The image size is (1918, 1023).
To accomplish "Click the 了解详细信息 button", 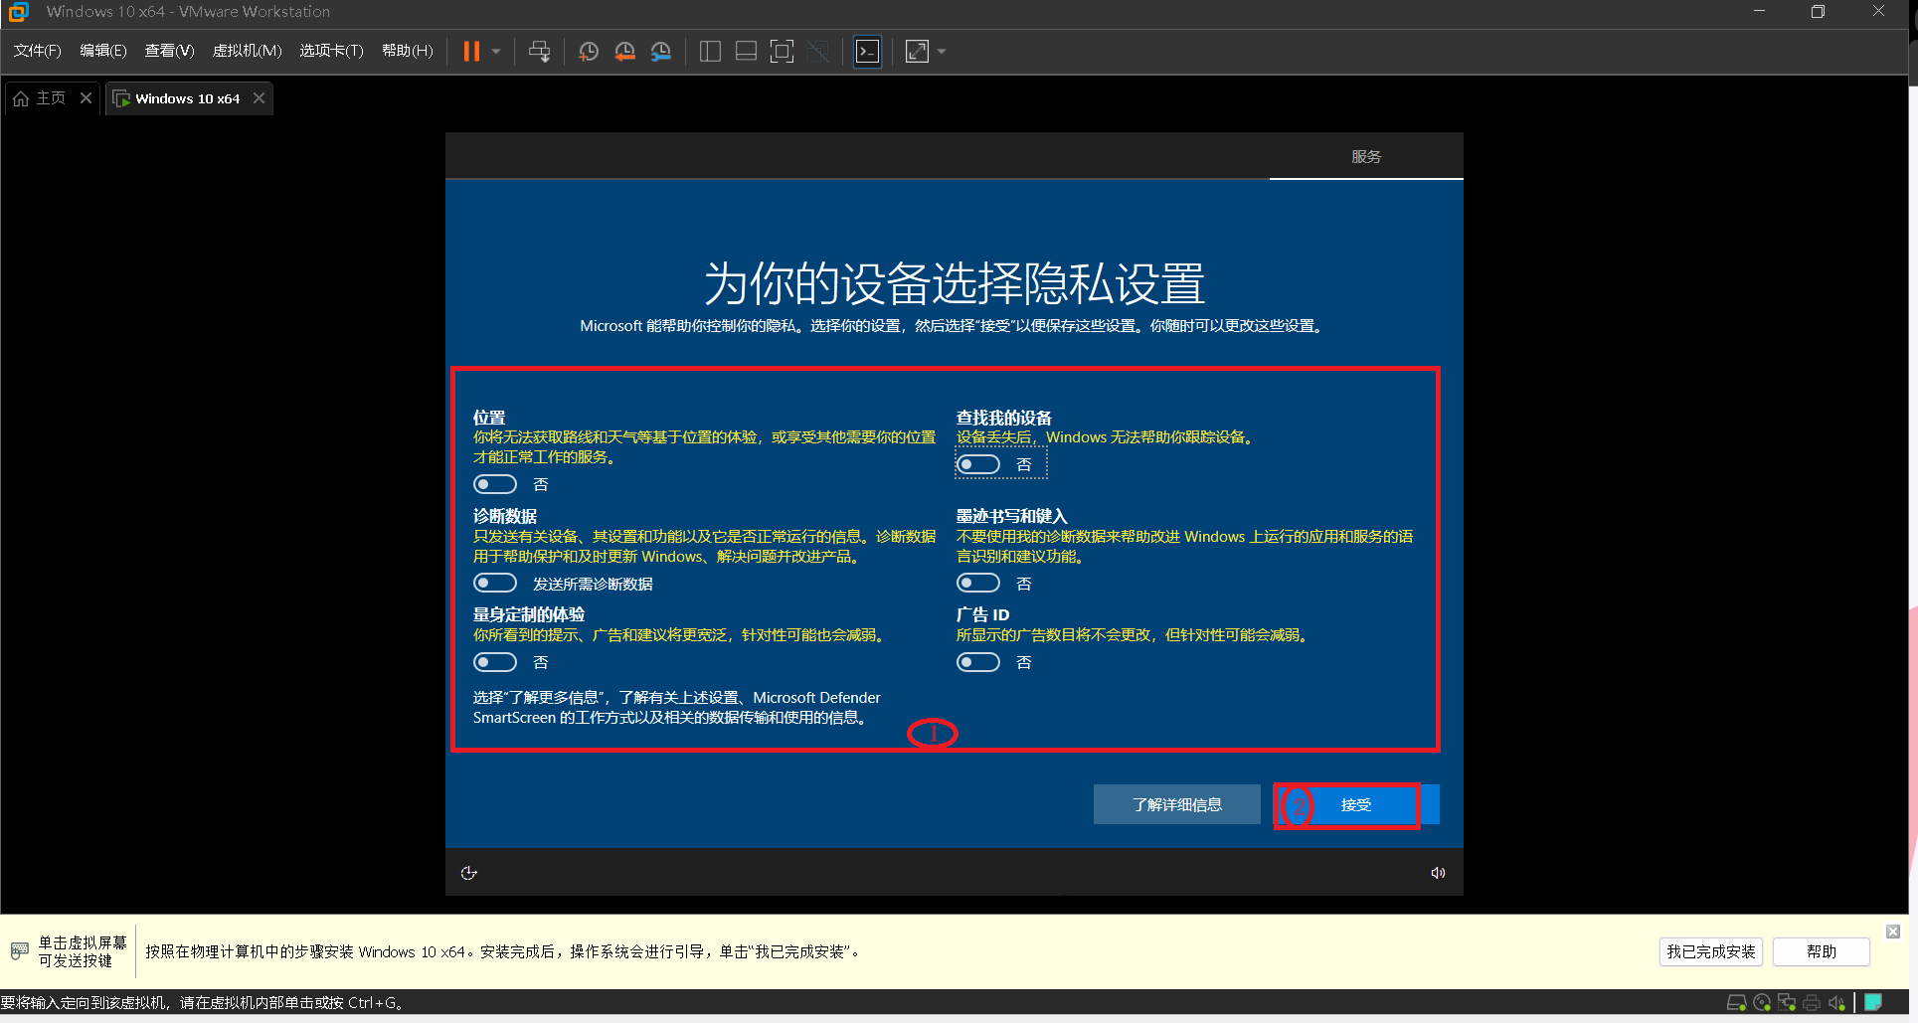I will coord(1177,804).
